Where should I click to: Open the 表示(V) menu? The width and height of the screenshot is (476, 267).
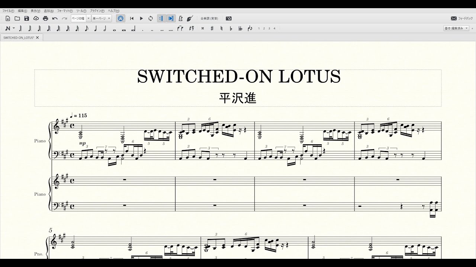(x=35, y=11)
